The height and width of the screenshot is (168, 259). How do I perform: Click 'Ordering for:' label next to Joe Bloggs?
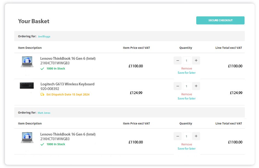pyautogui.click(x=27, y=36)
